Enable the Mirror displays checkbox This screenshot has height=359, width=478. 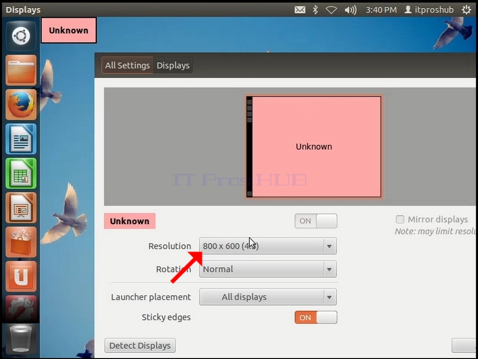(400, 219)
